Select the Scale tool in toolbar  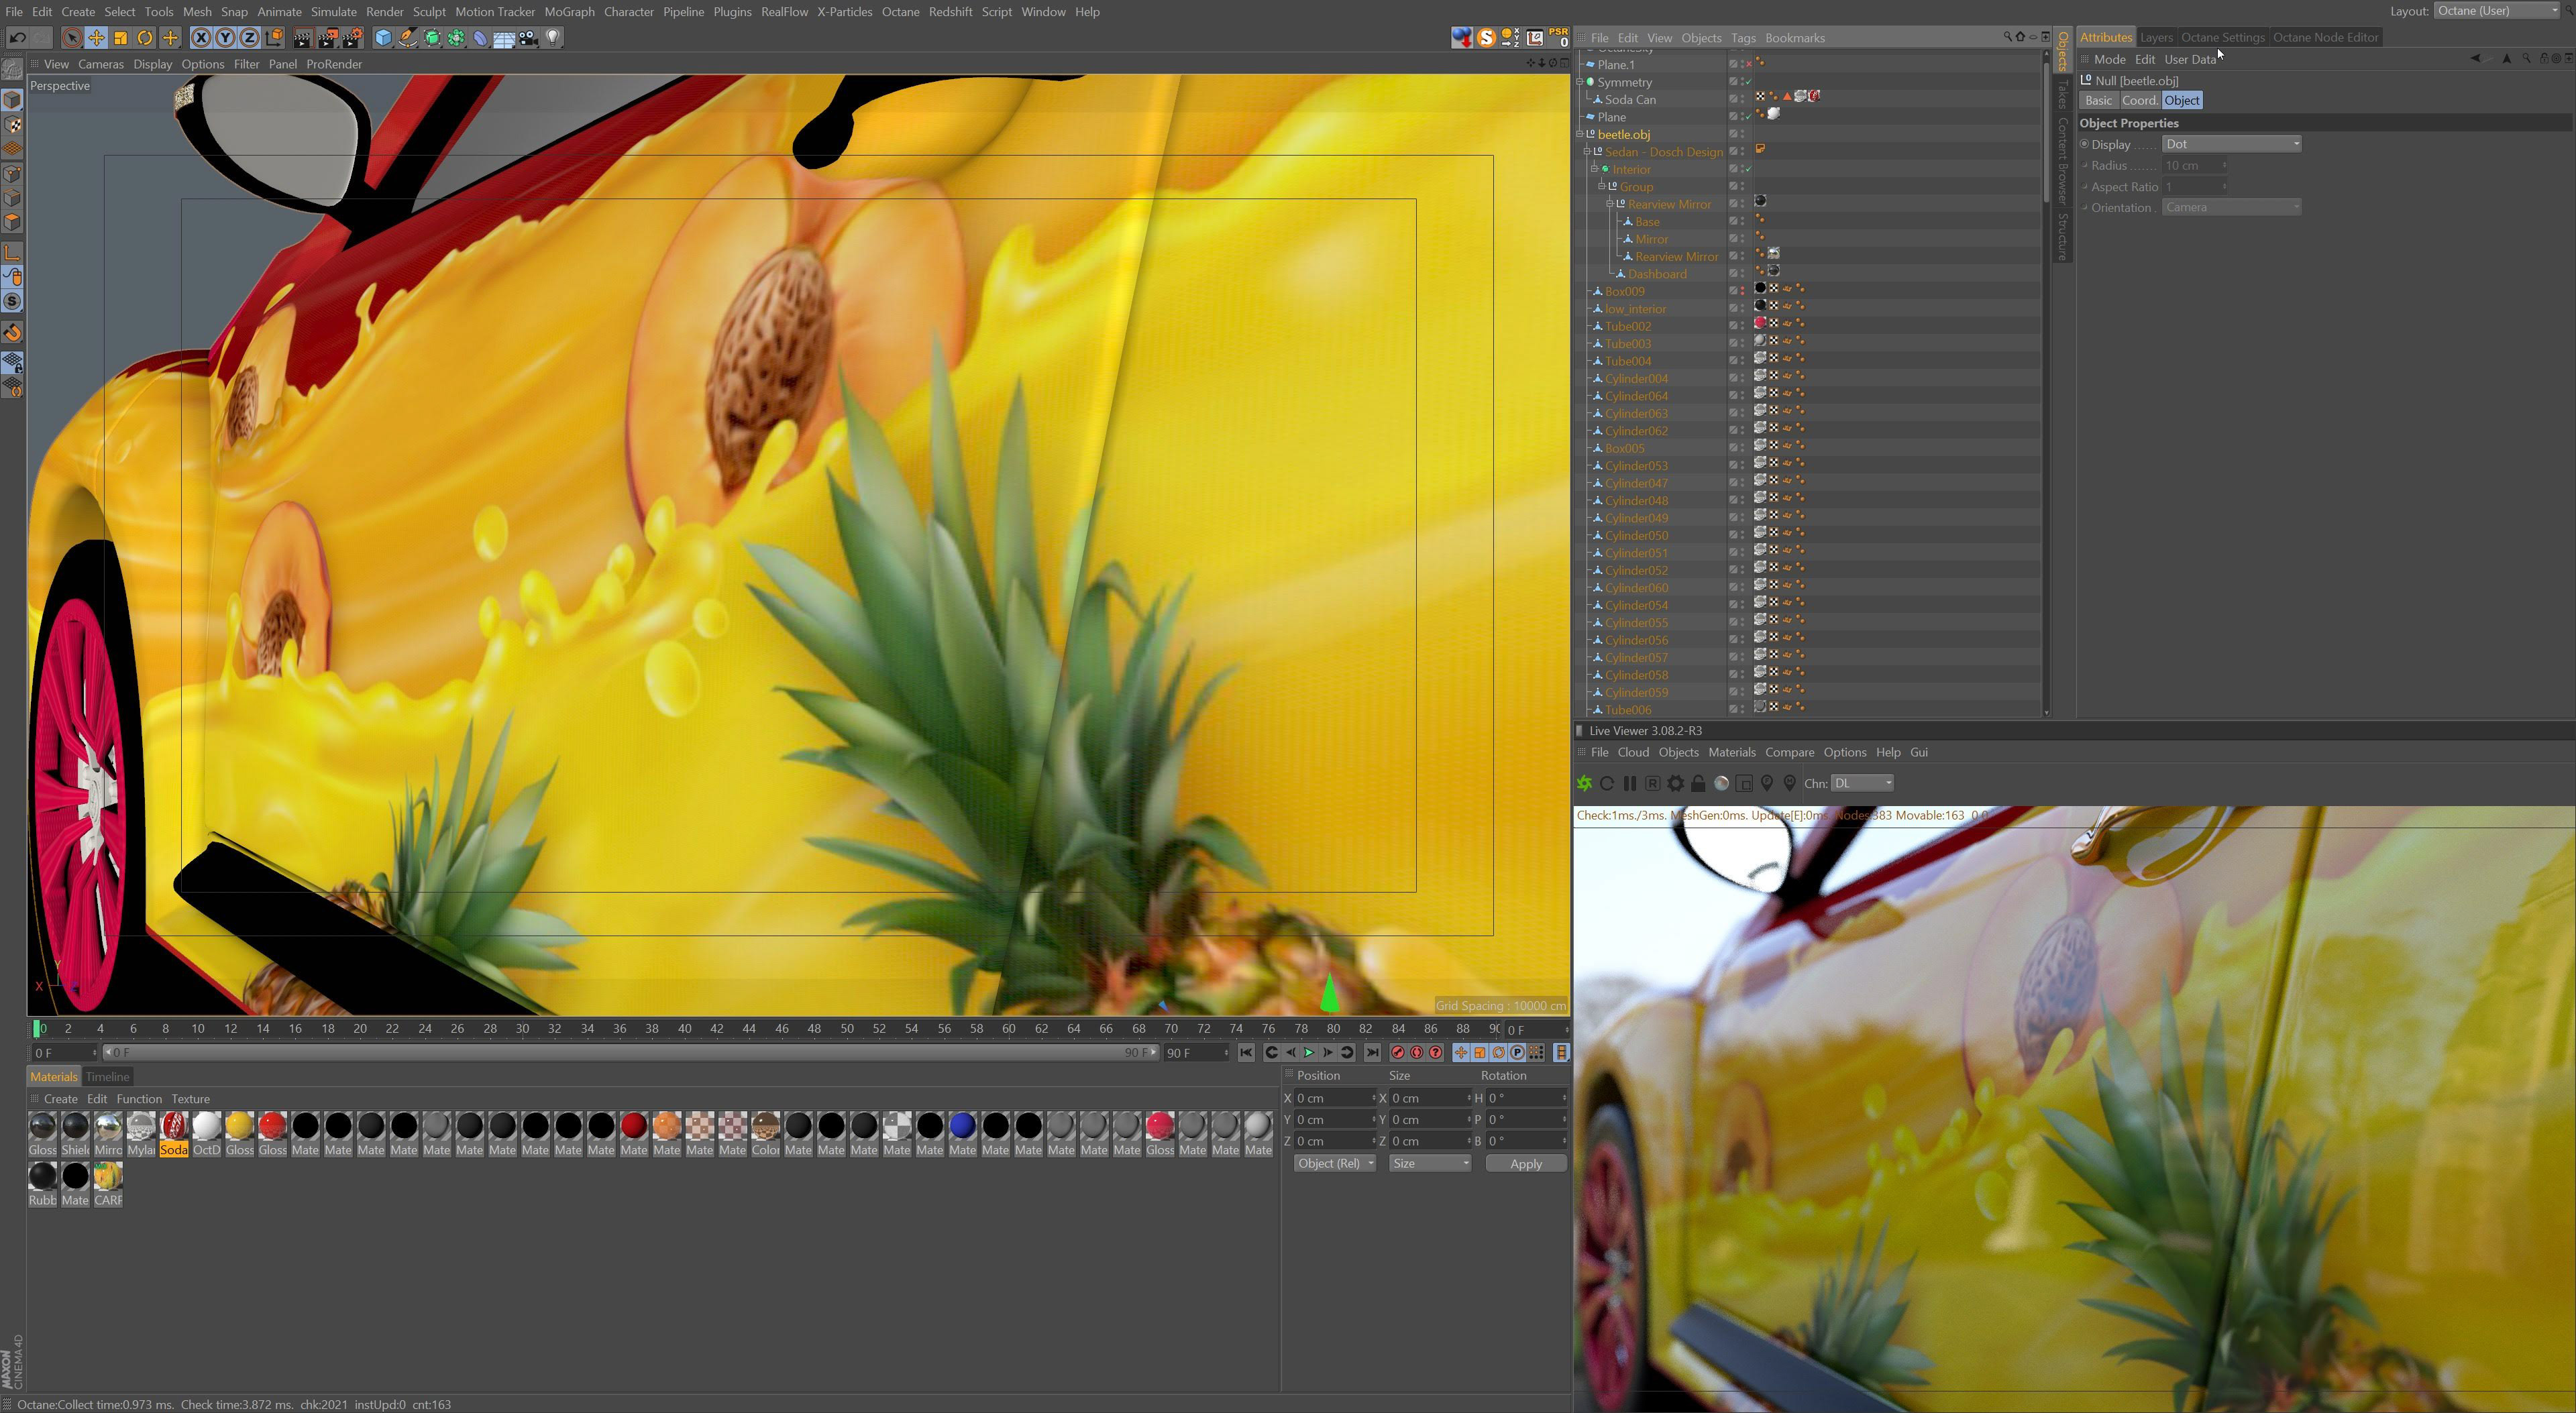120,38
